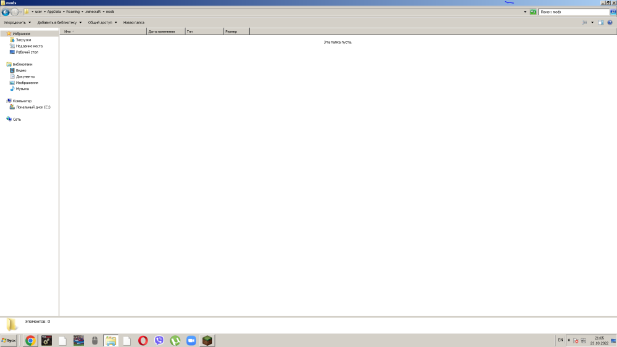Open Google Chrome from the taskbar
This screenshot has width=617, height=347.
click(30, 340)
